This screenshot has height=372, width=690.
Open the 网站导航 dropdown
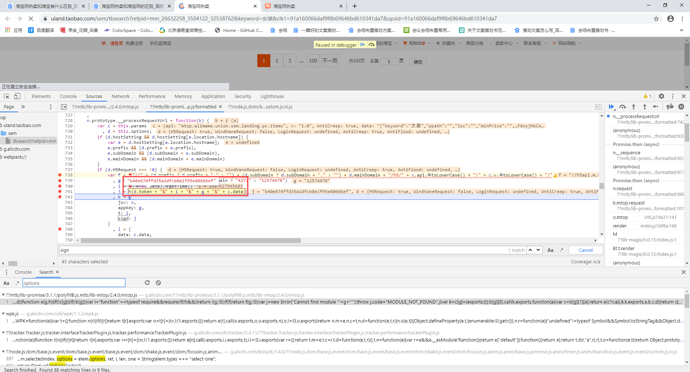point(567,43)
